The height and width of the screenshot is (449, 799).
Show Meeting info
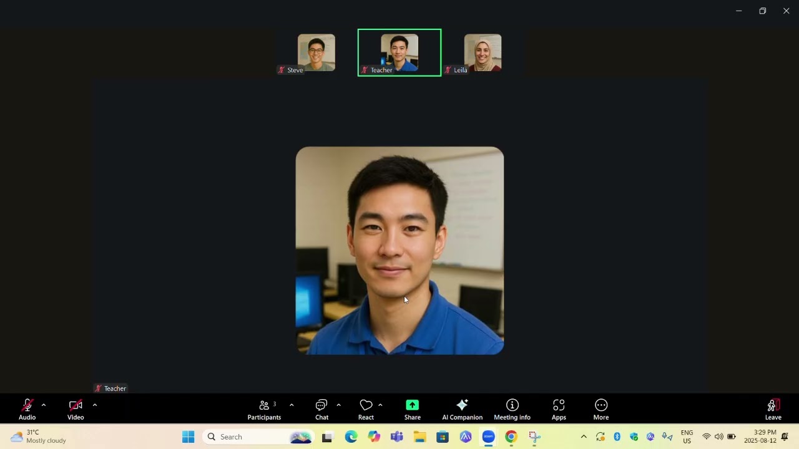tap(512, 409)
